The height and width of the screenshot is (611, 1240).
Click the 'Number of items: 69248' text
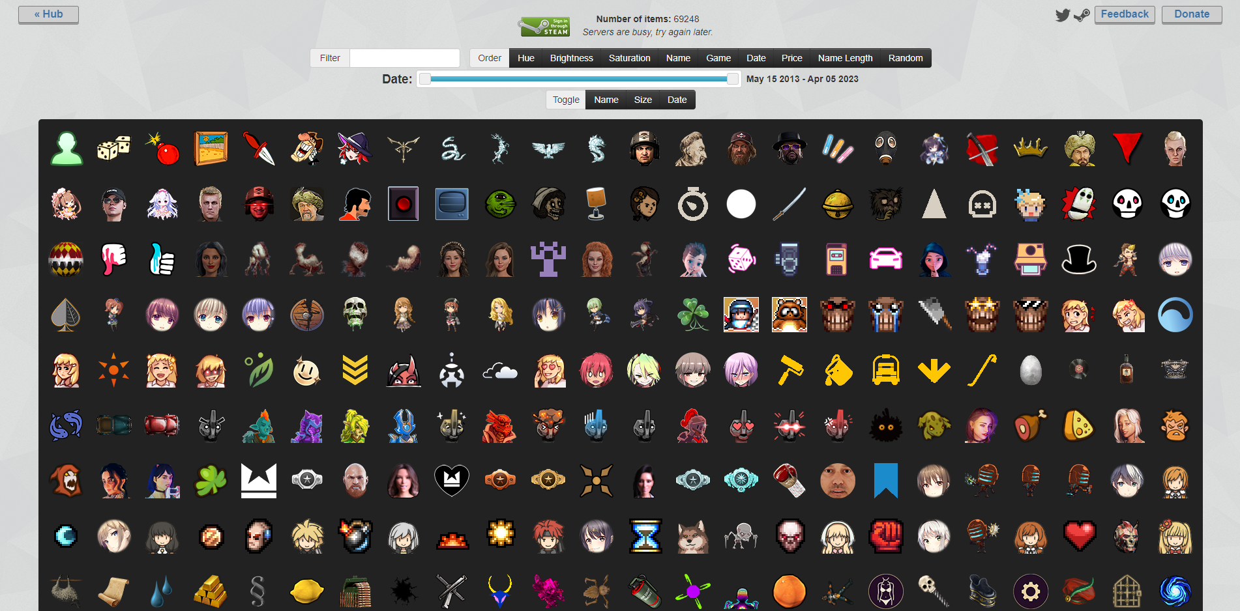647,19
